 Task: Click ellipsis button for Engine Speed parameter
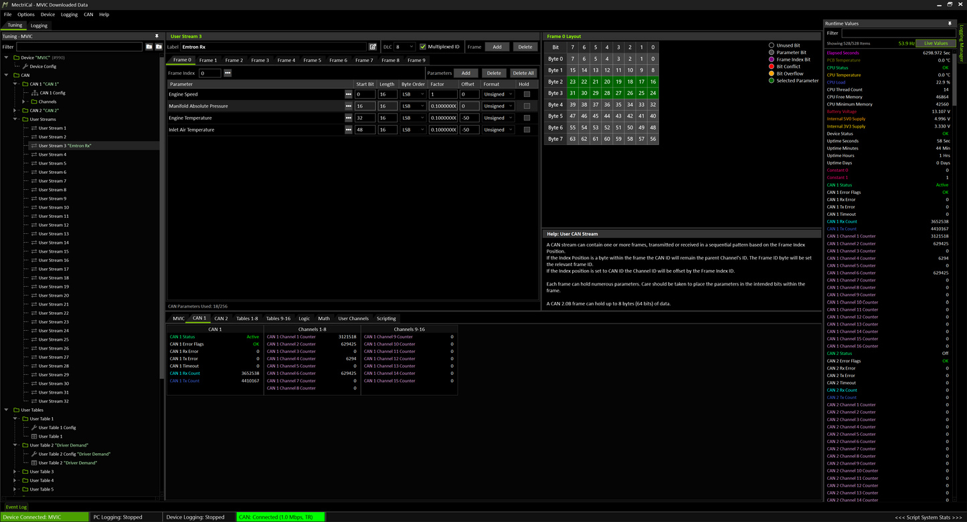[348, 94]
